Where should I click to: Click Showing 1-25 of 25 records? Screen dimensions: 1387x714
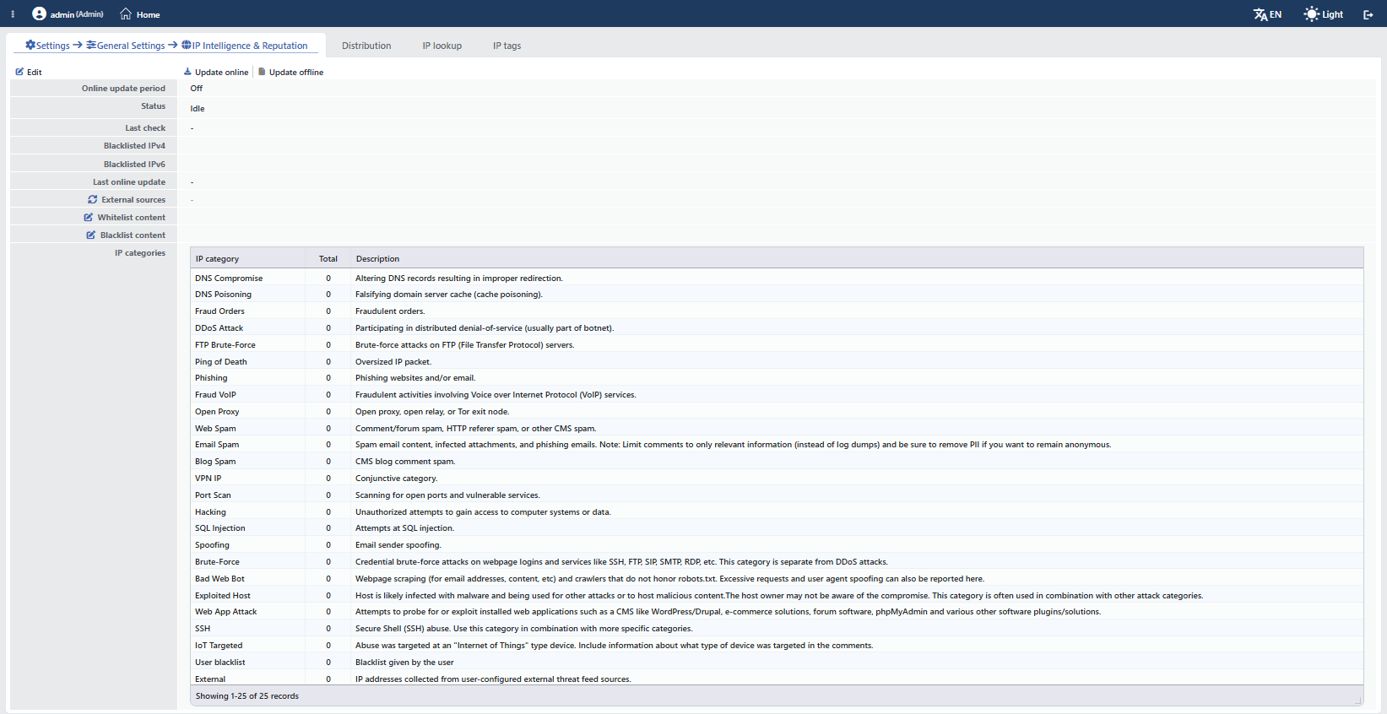coord(247,695)
